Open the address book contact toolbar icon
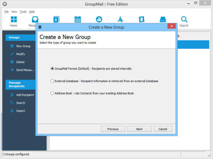The height and width of the screenshot is (159, 213). tap(56, 19)
